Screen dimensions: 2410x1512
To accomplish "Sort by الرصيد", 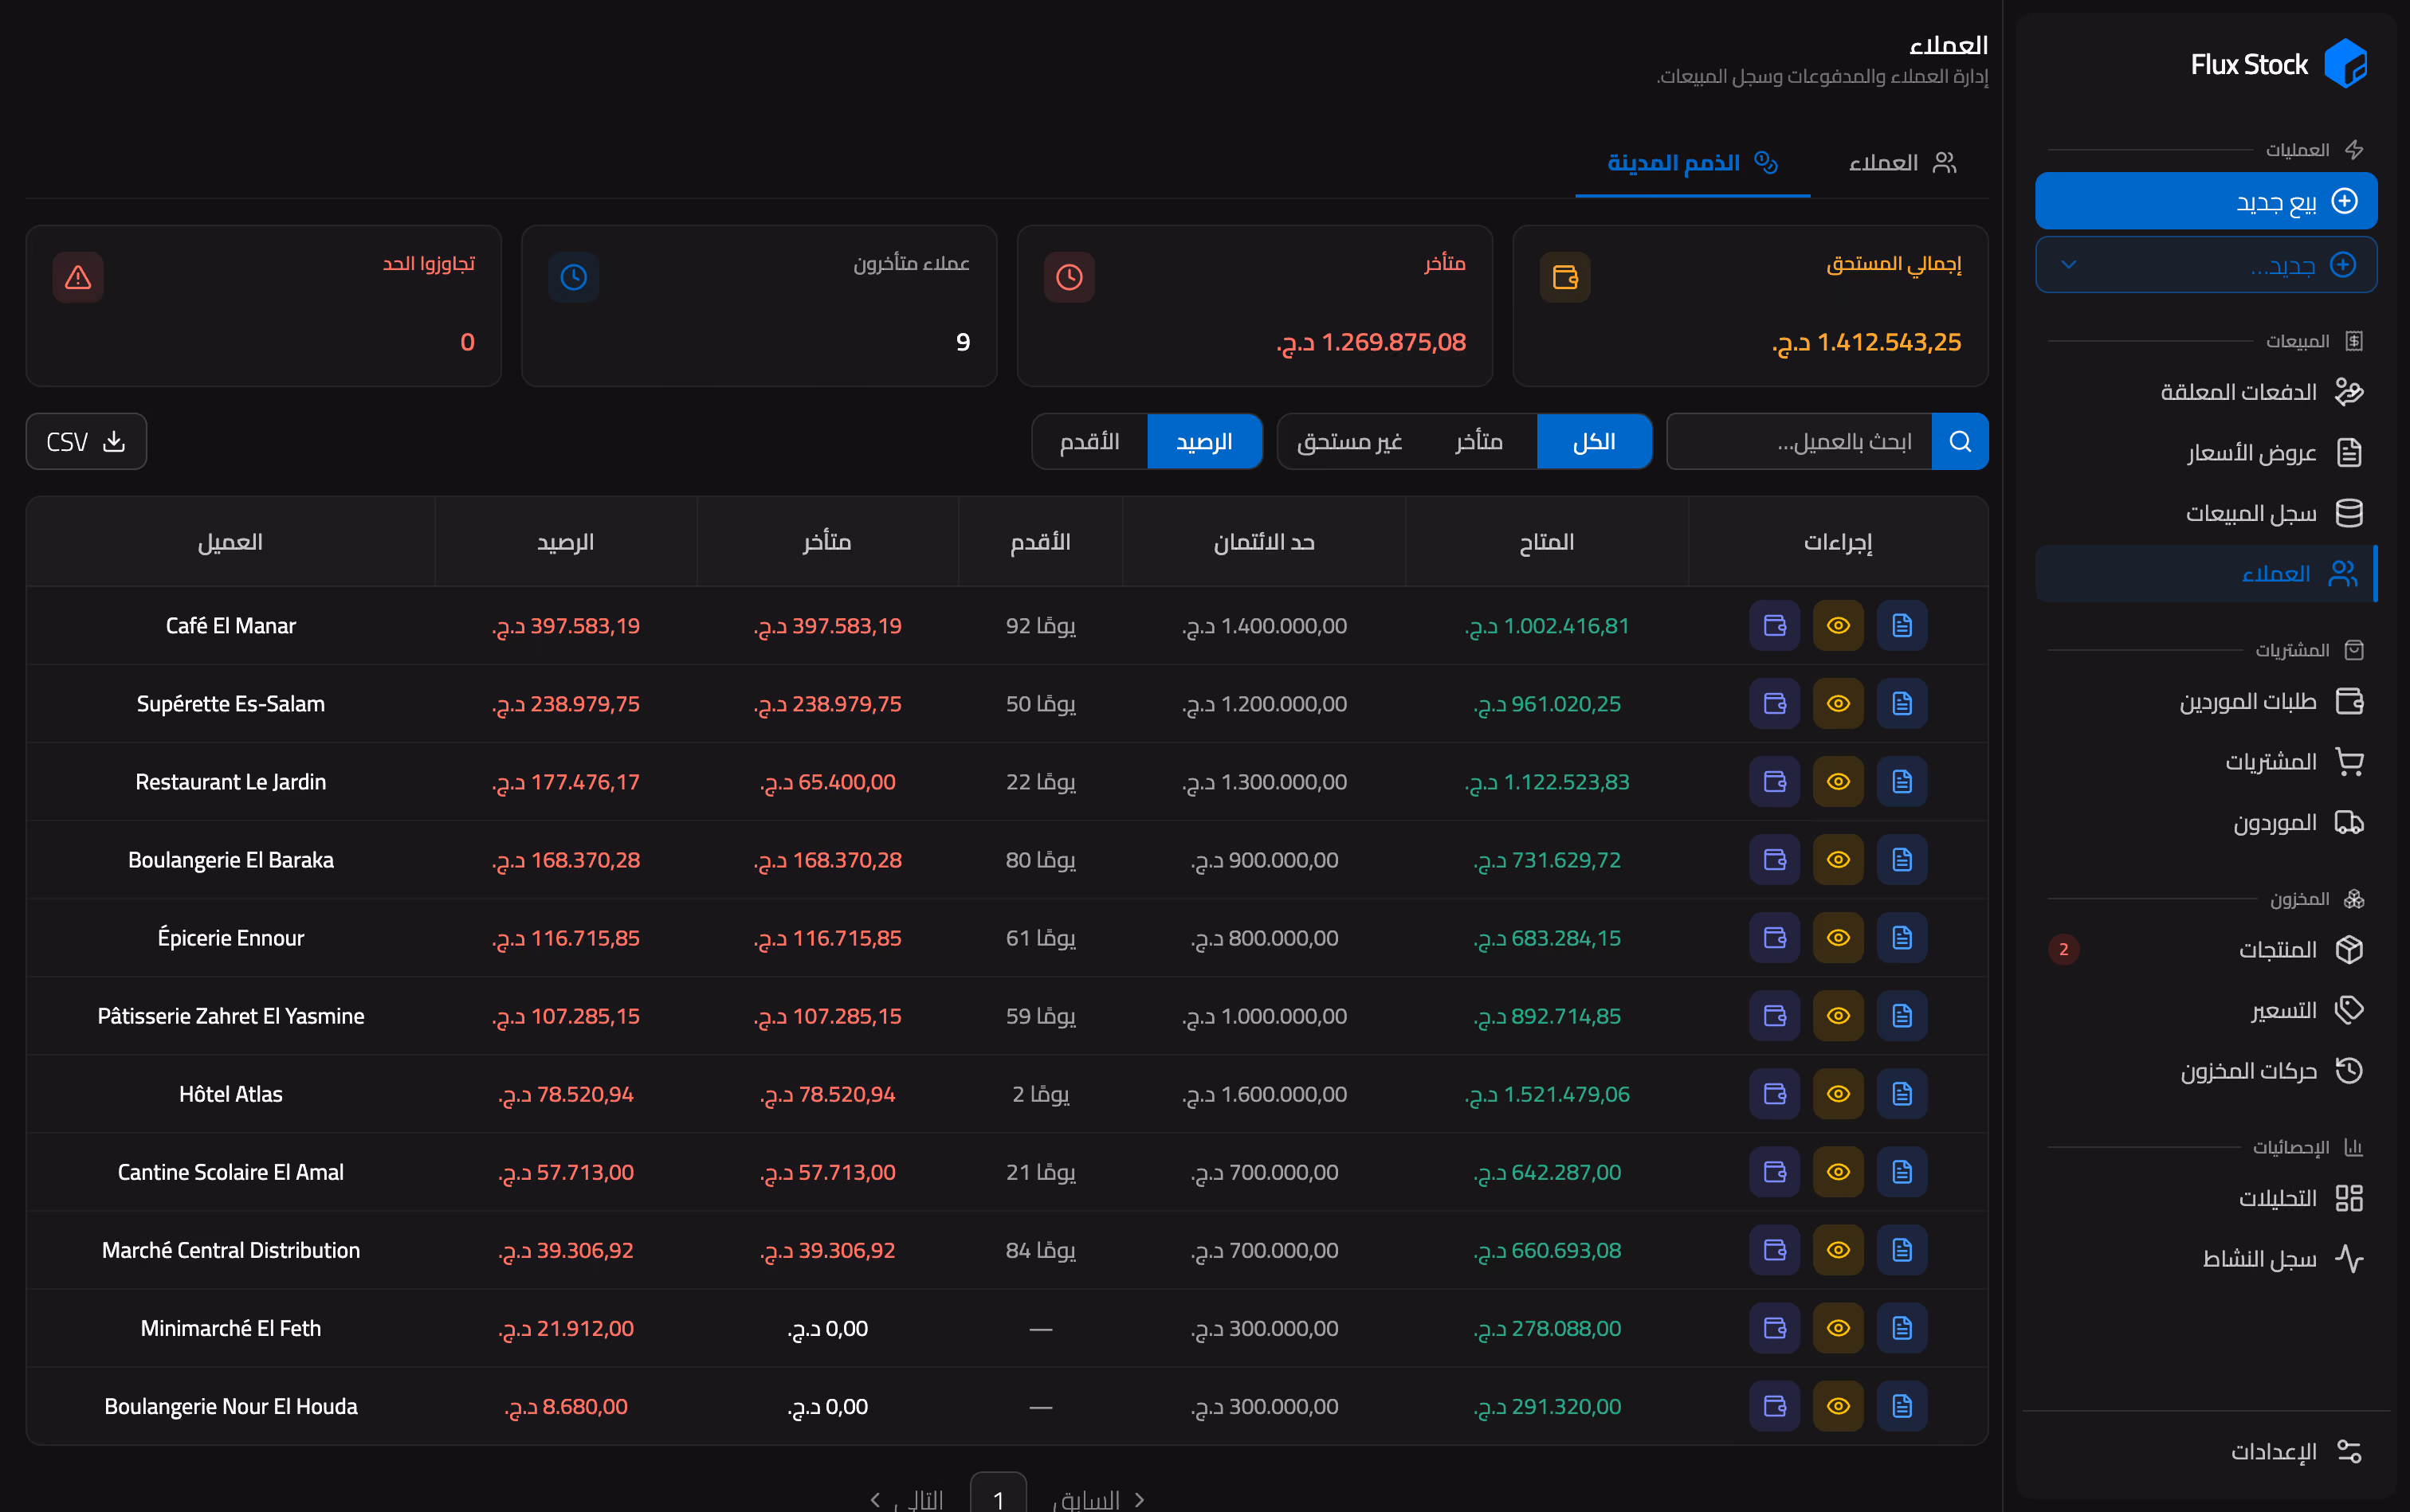I will [1203, 441].
